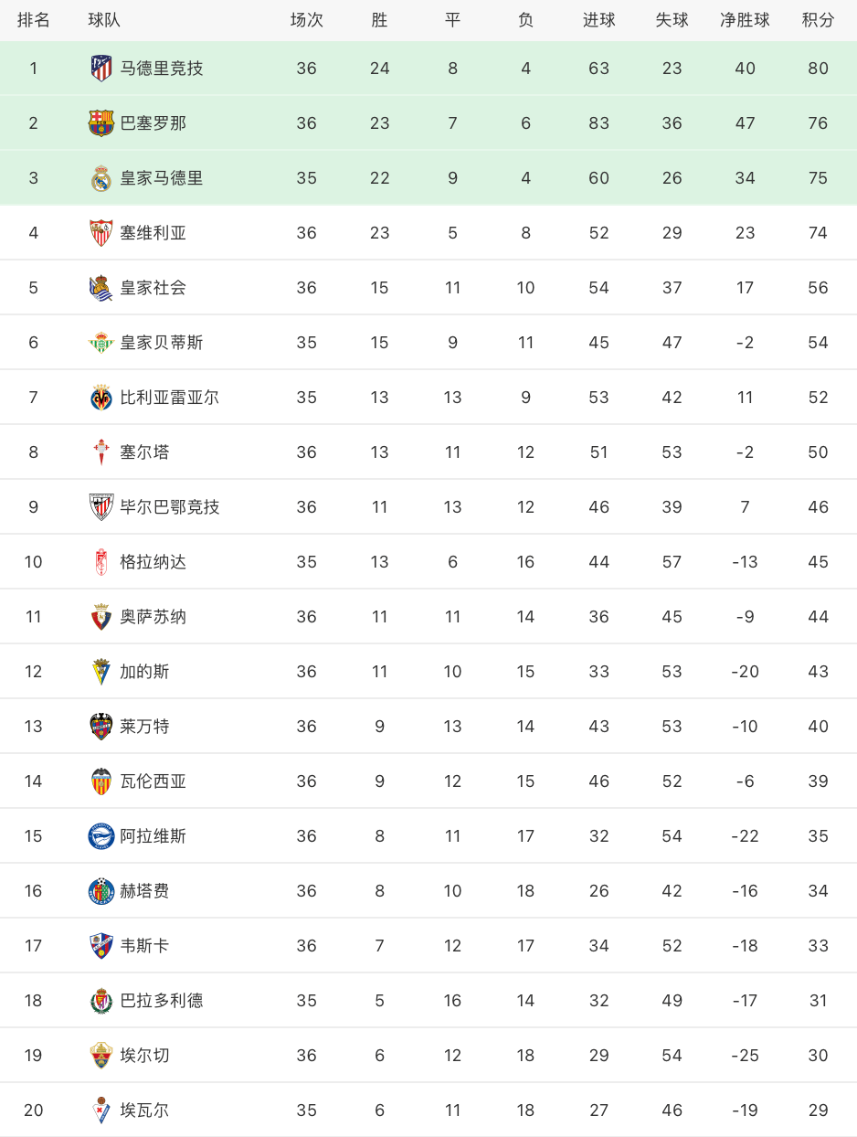The height and width of the screenshot is (1137, 857).
Task: Open the 奥萨苏纳 team link
Action: coord(153,617)
